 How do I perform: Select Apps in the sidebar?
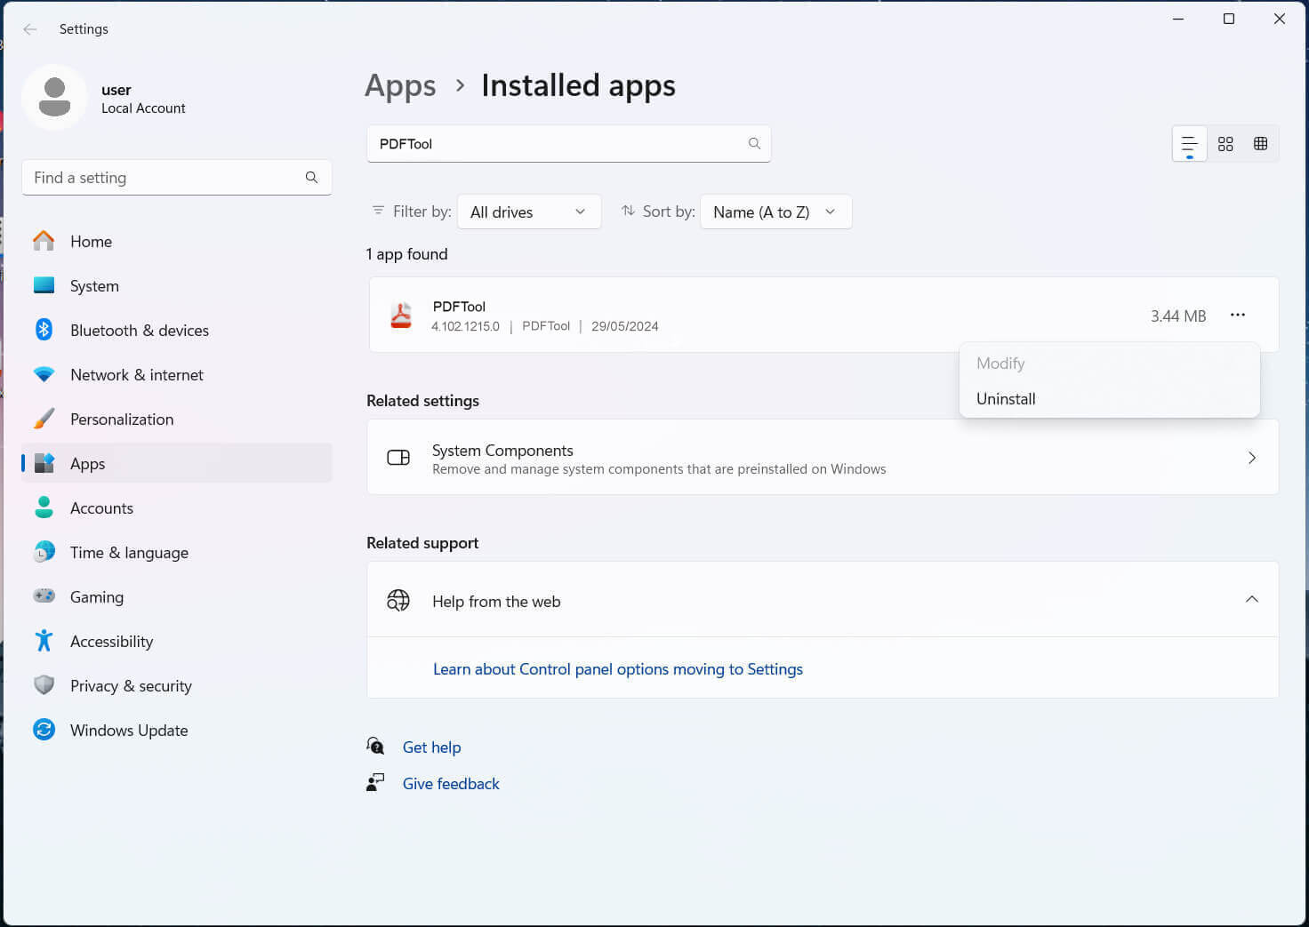[x=177, y=463]
